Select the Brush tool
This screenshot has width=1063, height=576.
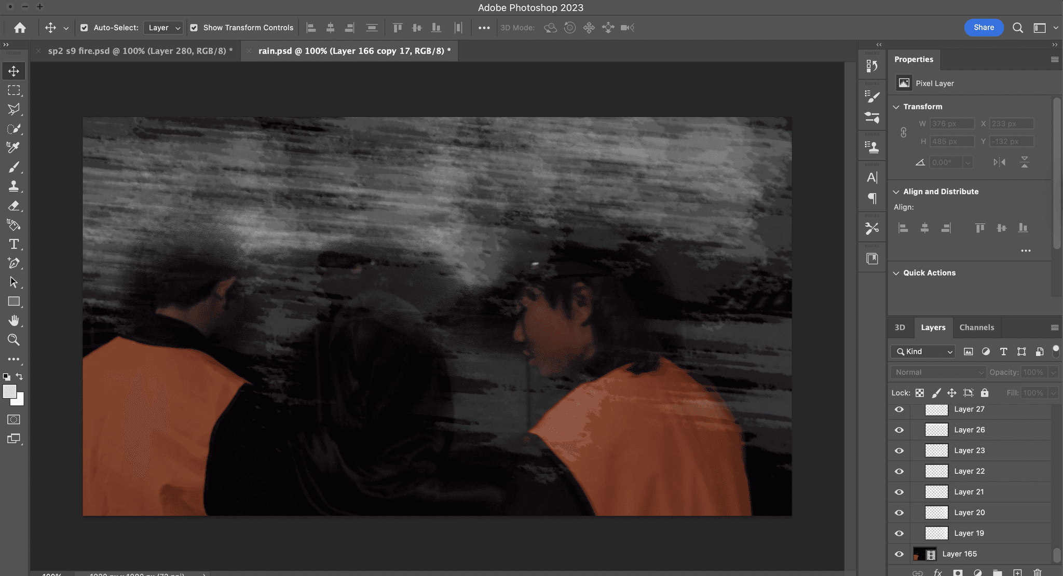14,167
